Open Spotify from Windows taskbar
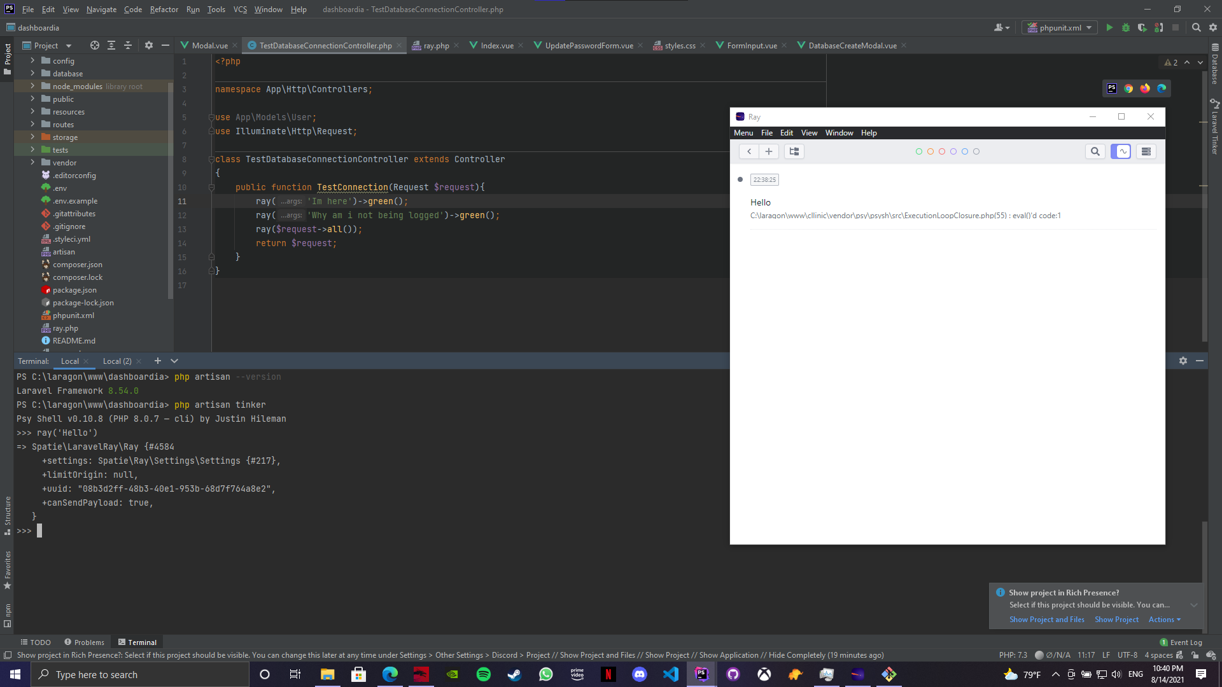The width and height of the screenshot is (1222, 687). coord(484,674)
